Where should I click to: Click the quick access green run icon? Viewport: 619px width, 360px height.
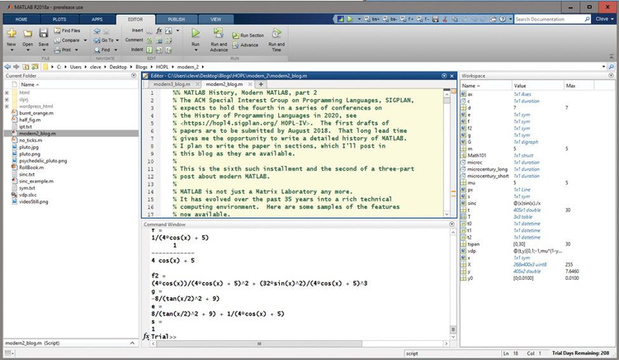[x=349, y=19]
